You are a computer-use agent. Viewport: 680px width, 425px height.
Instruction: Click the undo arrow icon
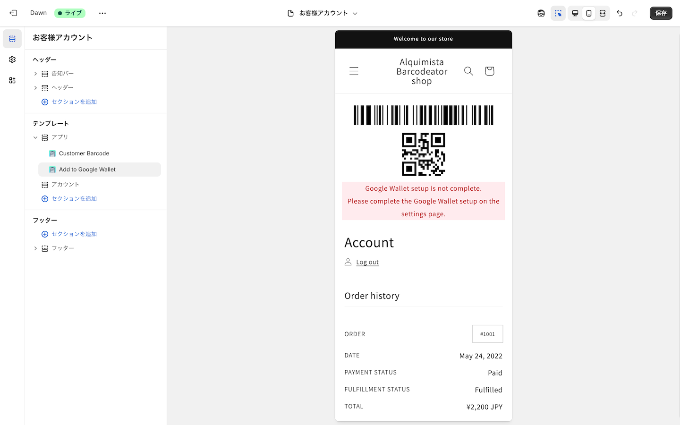(x=620, y=13)
